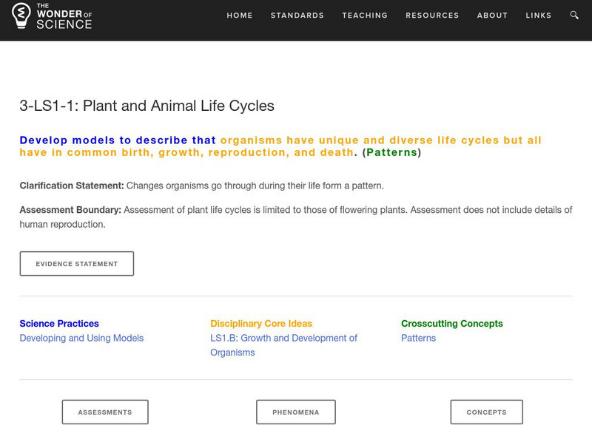Click the 3-LS1-1 Plant and Animal title

[147, 106]
